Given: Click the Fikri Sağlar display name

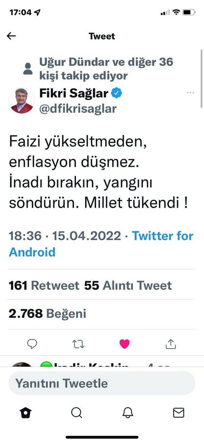Looking at the screenshot, I should [x=74, y=93].
